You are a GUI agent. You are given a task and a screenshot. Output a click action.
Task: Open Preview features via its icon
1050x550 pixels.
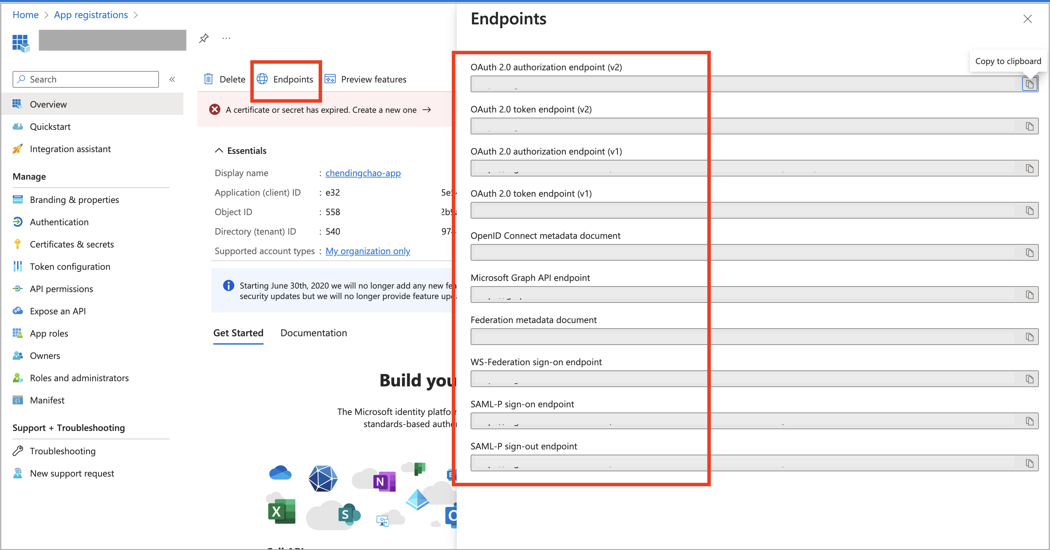point(330,79)
